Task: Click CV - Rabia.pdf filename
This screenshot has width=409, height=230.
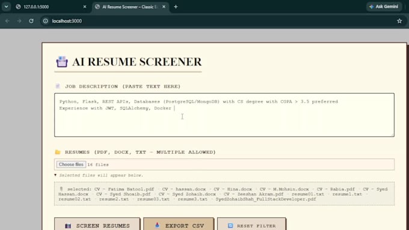Action: coord(336,189)
